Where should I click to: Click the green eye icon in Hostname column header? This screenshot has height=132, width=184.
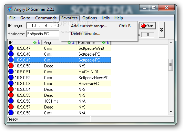(104, 43)
